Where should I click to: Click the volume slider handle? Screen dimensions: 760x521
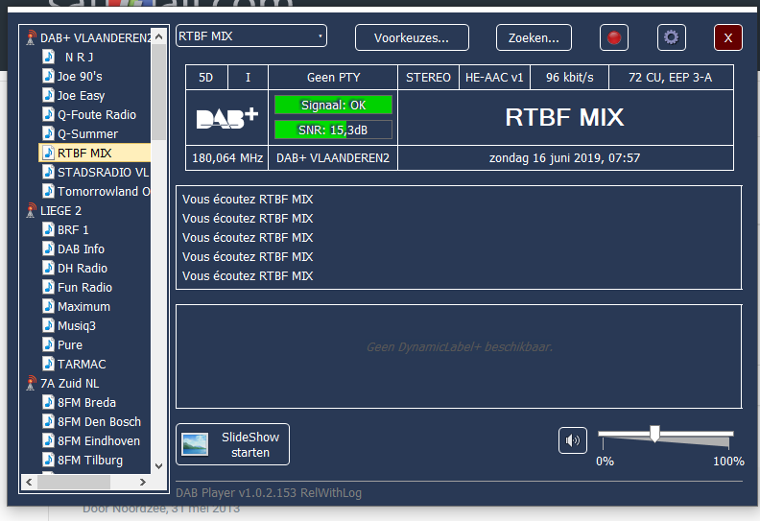(654, 434)
